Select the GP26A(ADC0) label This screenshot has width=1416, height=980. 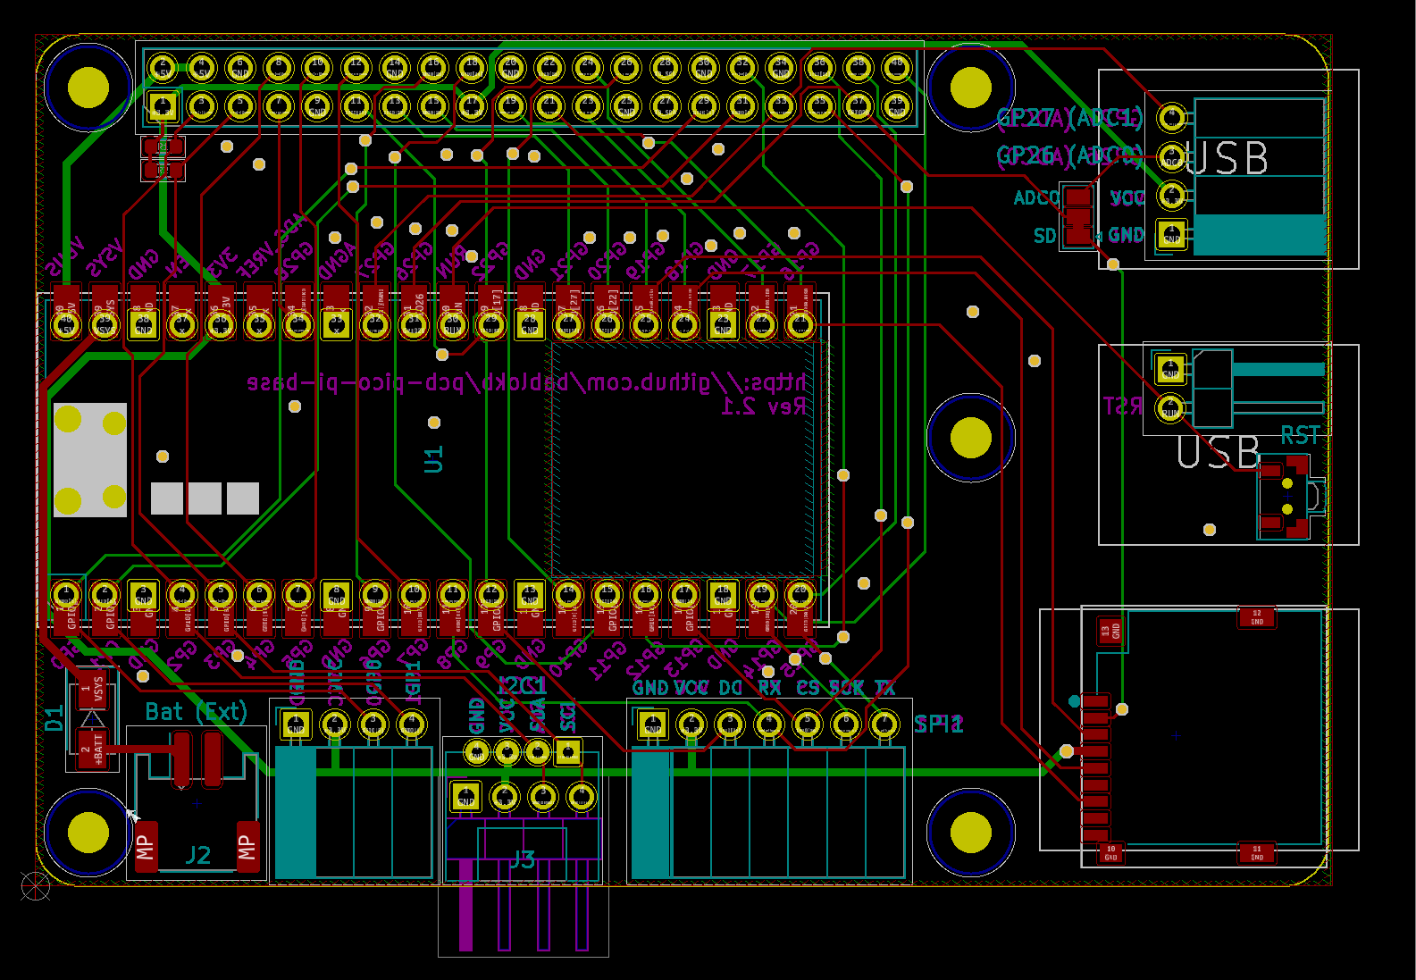(x=1069, y=156)
